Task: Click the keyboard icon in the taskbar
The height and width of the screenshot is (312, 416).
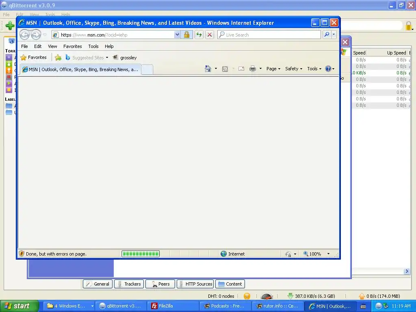Action: [x=363, y=306]
